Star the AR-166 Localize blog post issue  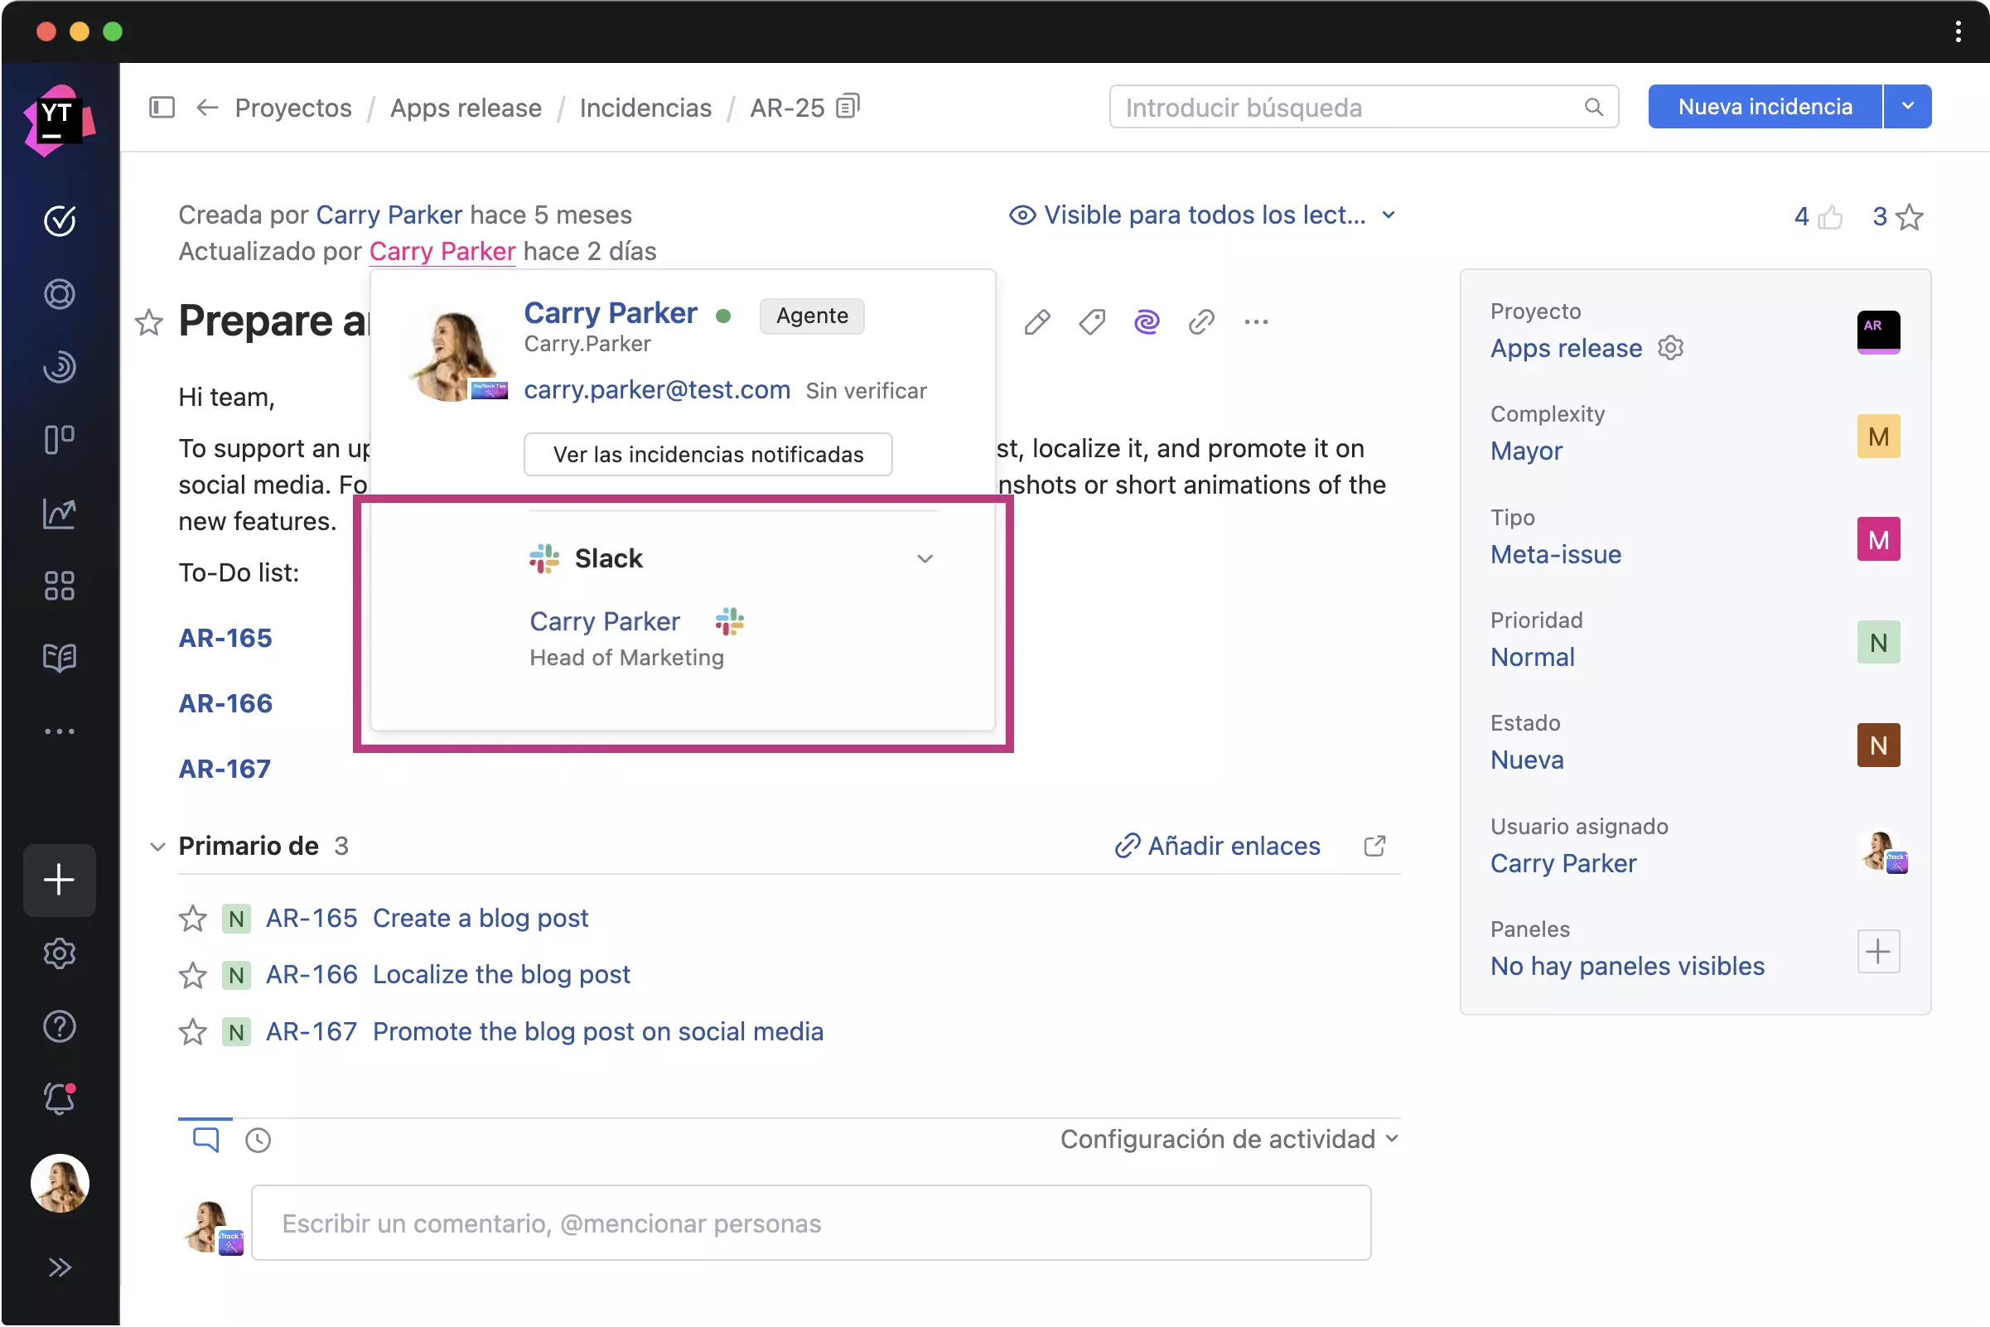(x=193, y=975)
